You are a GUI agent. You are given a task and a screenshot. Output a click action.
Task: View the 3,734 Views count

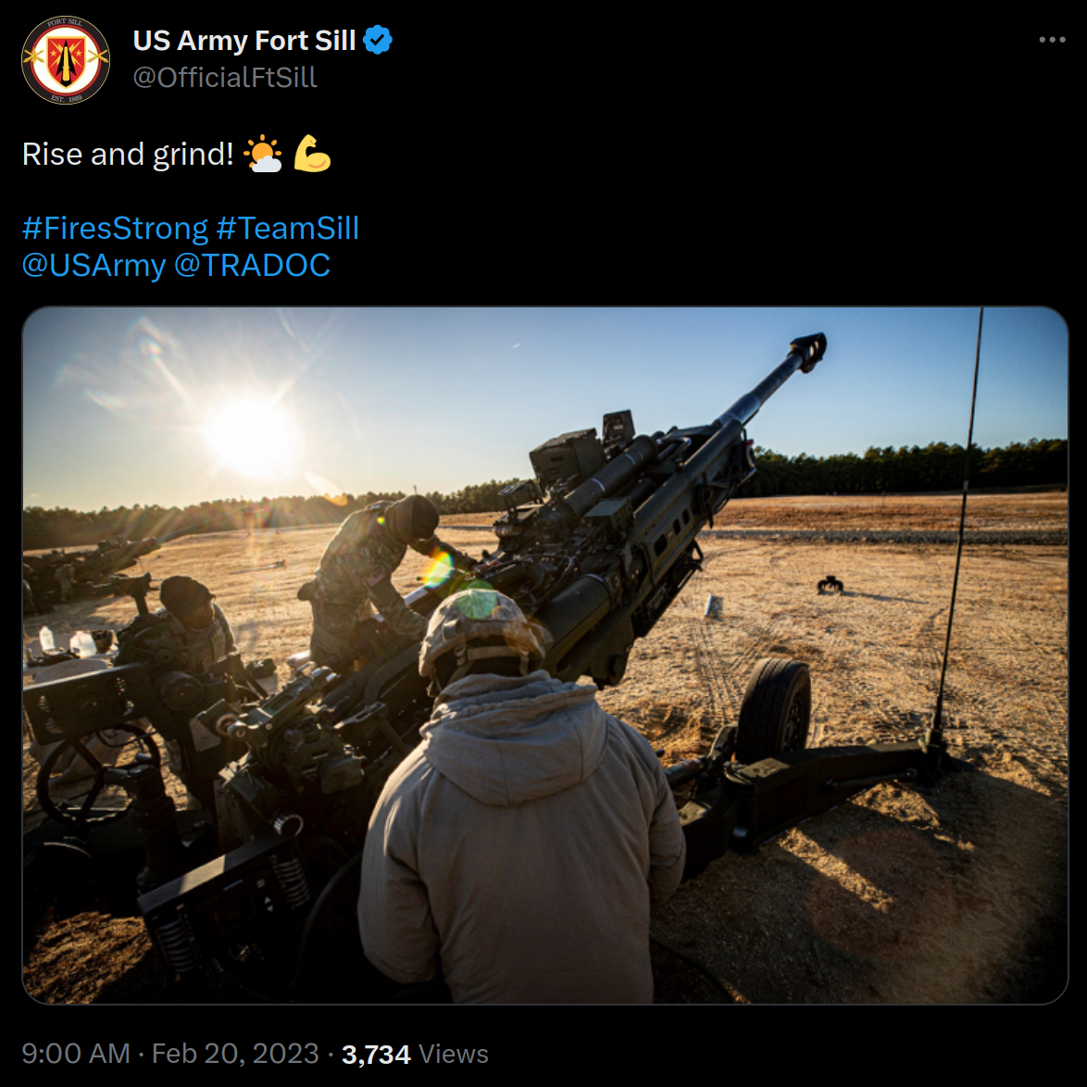(x=415, y=1054)
